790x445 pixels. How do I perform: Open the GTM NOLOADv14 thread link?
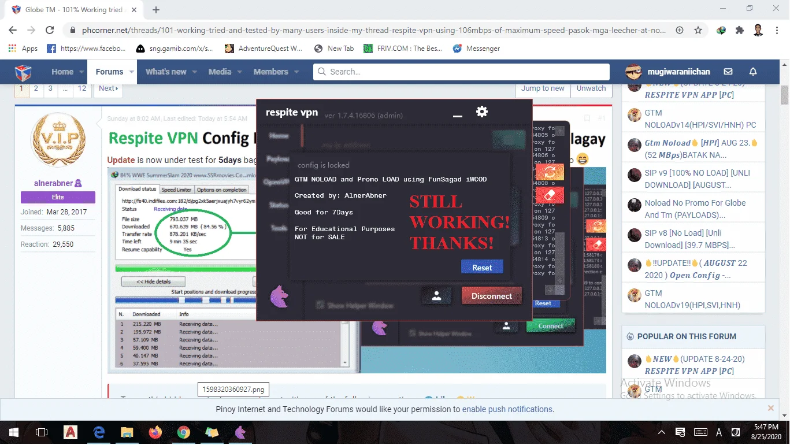point(700,118)
